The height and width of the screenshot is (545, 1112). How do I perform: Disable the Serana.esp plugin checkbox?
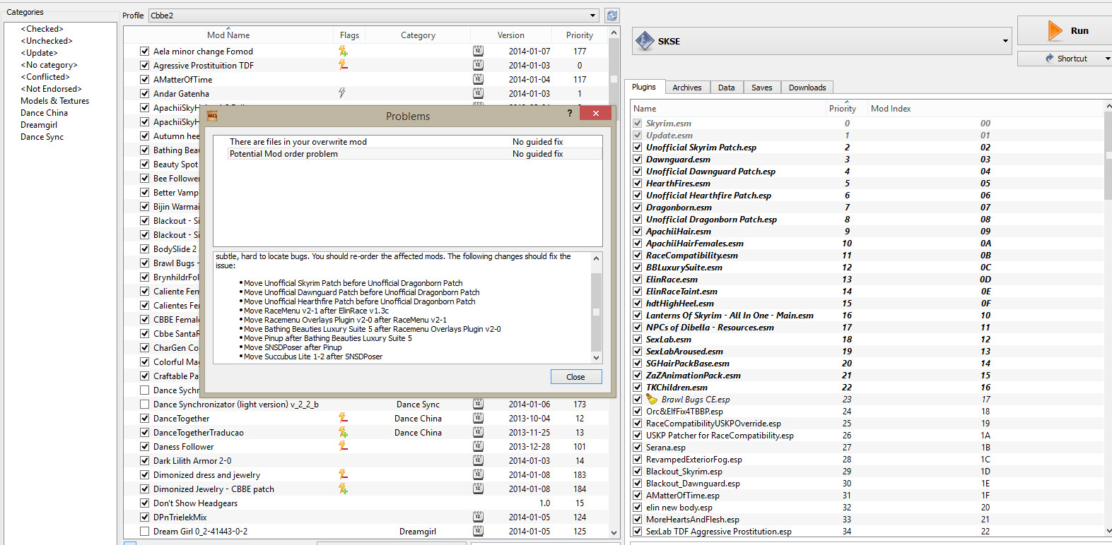pyautogui.click(x=637, y=448)
